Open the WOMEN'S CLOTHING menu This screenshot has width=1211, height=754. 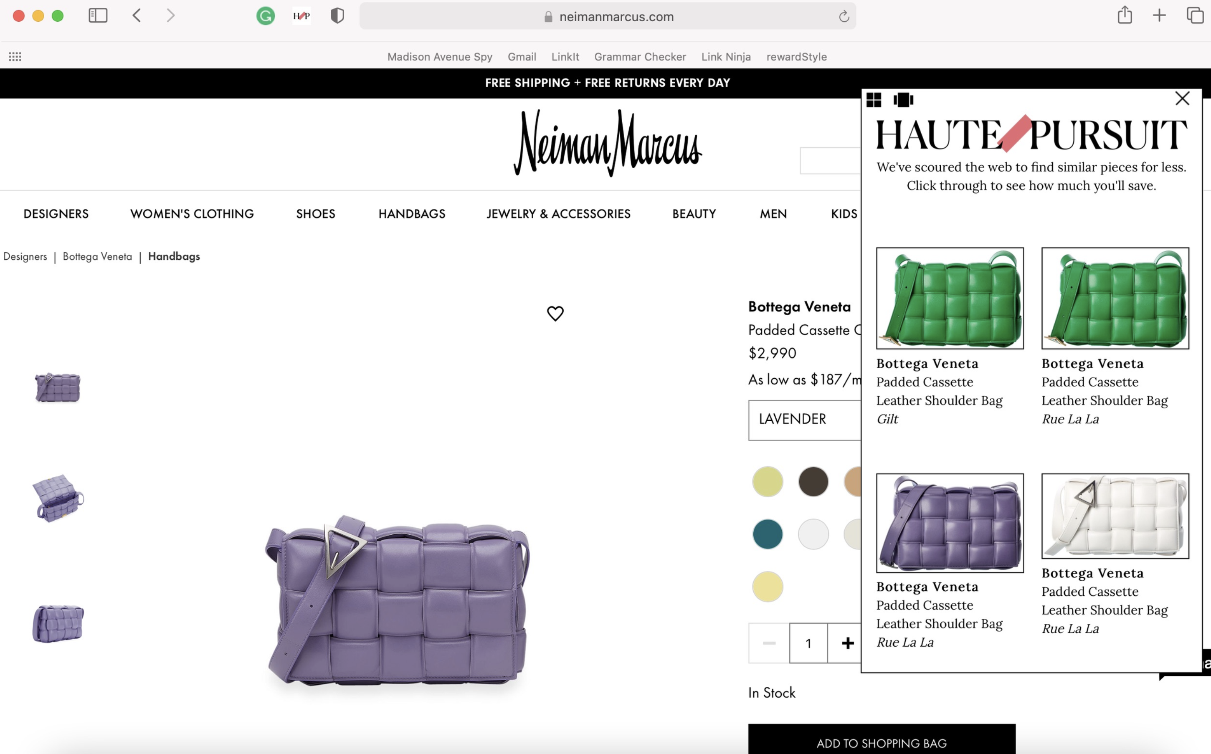pyautogui.click(x=192, y=214)
